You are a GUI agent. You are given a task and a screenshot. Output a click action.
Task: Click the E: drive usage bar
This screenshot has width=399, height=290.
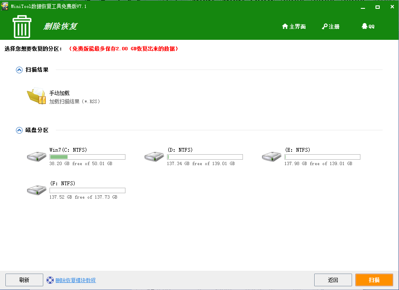[x=322, y=157]
